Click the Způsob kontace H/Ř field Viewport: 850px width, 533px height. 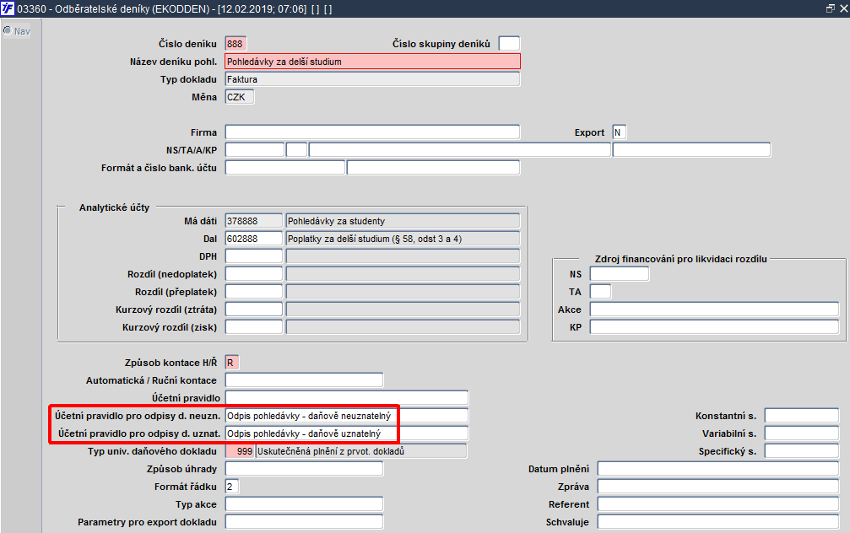pyautogui.click(x=231, y=363)
